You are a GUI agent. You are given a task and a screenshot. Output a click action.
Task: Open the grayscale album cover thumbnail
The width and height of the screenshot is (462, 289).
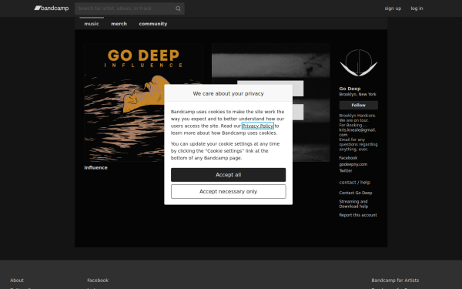pyautogui.click(x=271, y=102)
